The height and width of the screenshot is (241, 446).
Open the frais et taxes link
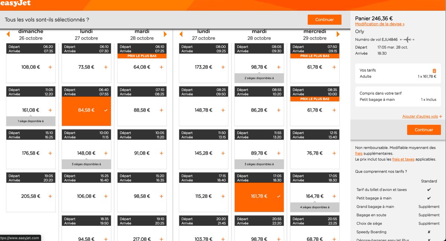coord(403,159)
